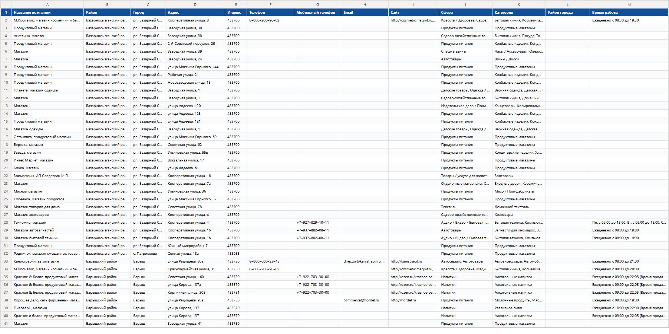
Task: Select the cell 'Канистройл, автомагазин'
Action: tap(47, 261)
